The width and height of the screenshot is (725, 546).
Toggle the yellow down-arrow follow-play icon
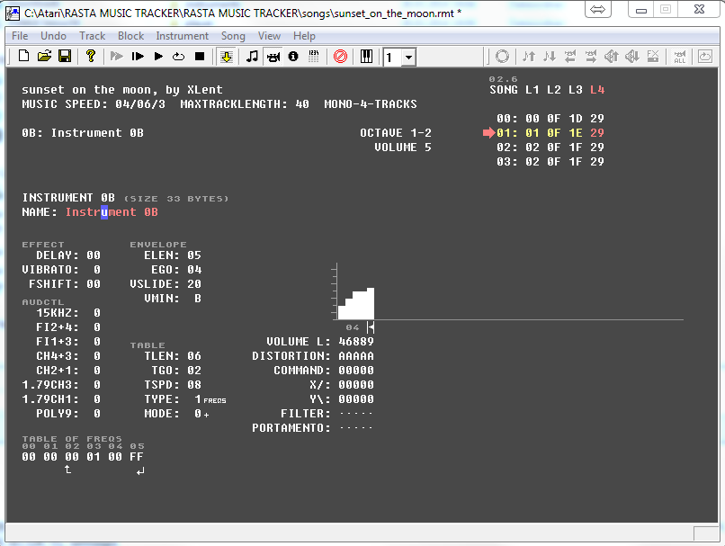(226, 57)
